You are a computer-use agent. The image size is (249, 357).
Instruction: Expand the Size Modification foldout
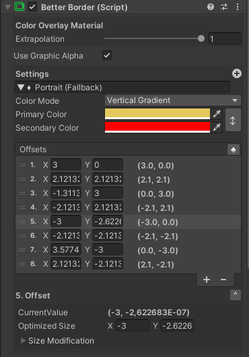point(23,341)
